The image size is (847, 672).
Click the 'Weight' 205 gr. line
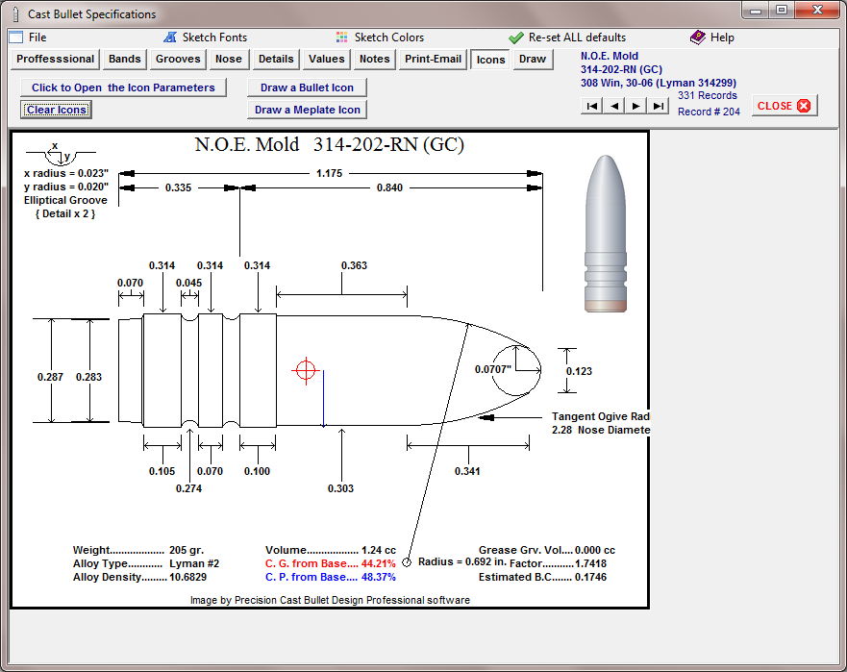[138, 551]
